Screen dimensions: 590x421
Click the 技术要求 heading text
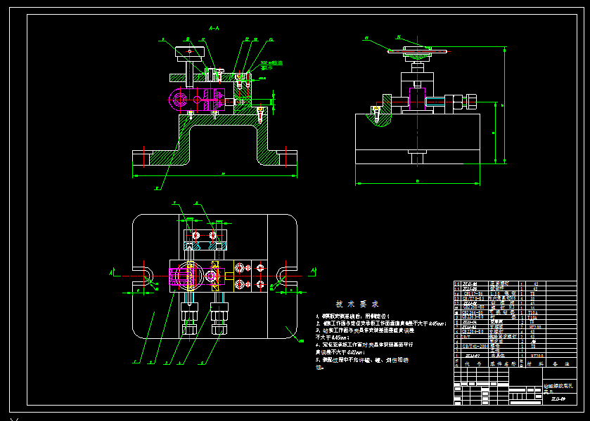click(357, 304)
